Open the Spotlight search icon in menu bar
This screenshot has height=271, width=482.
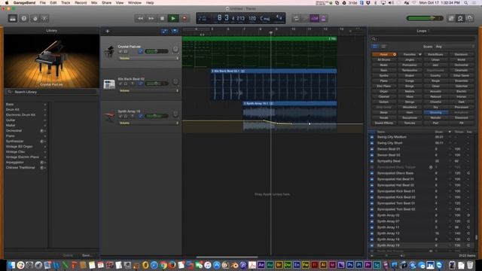466,3
